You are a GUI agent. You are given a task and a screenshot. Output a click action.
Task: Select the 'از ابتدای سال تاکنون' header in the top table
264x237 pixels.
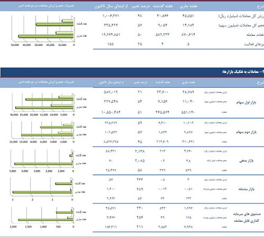tap(111, 6)
